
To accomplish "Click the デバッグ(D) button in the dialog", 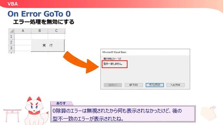I will [155, 85].
